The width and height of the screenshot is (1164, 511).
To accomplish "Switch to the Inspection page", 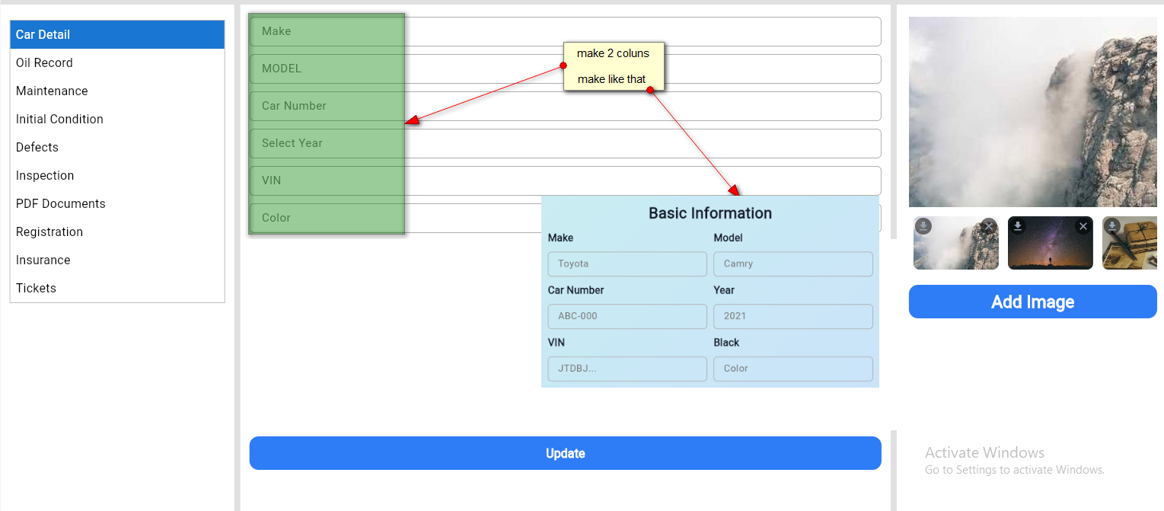I will (x=45, y=175).
